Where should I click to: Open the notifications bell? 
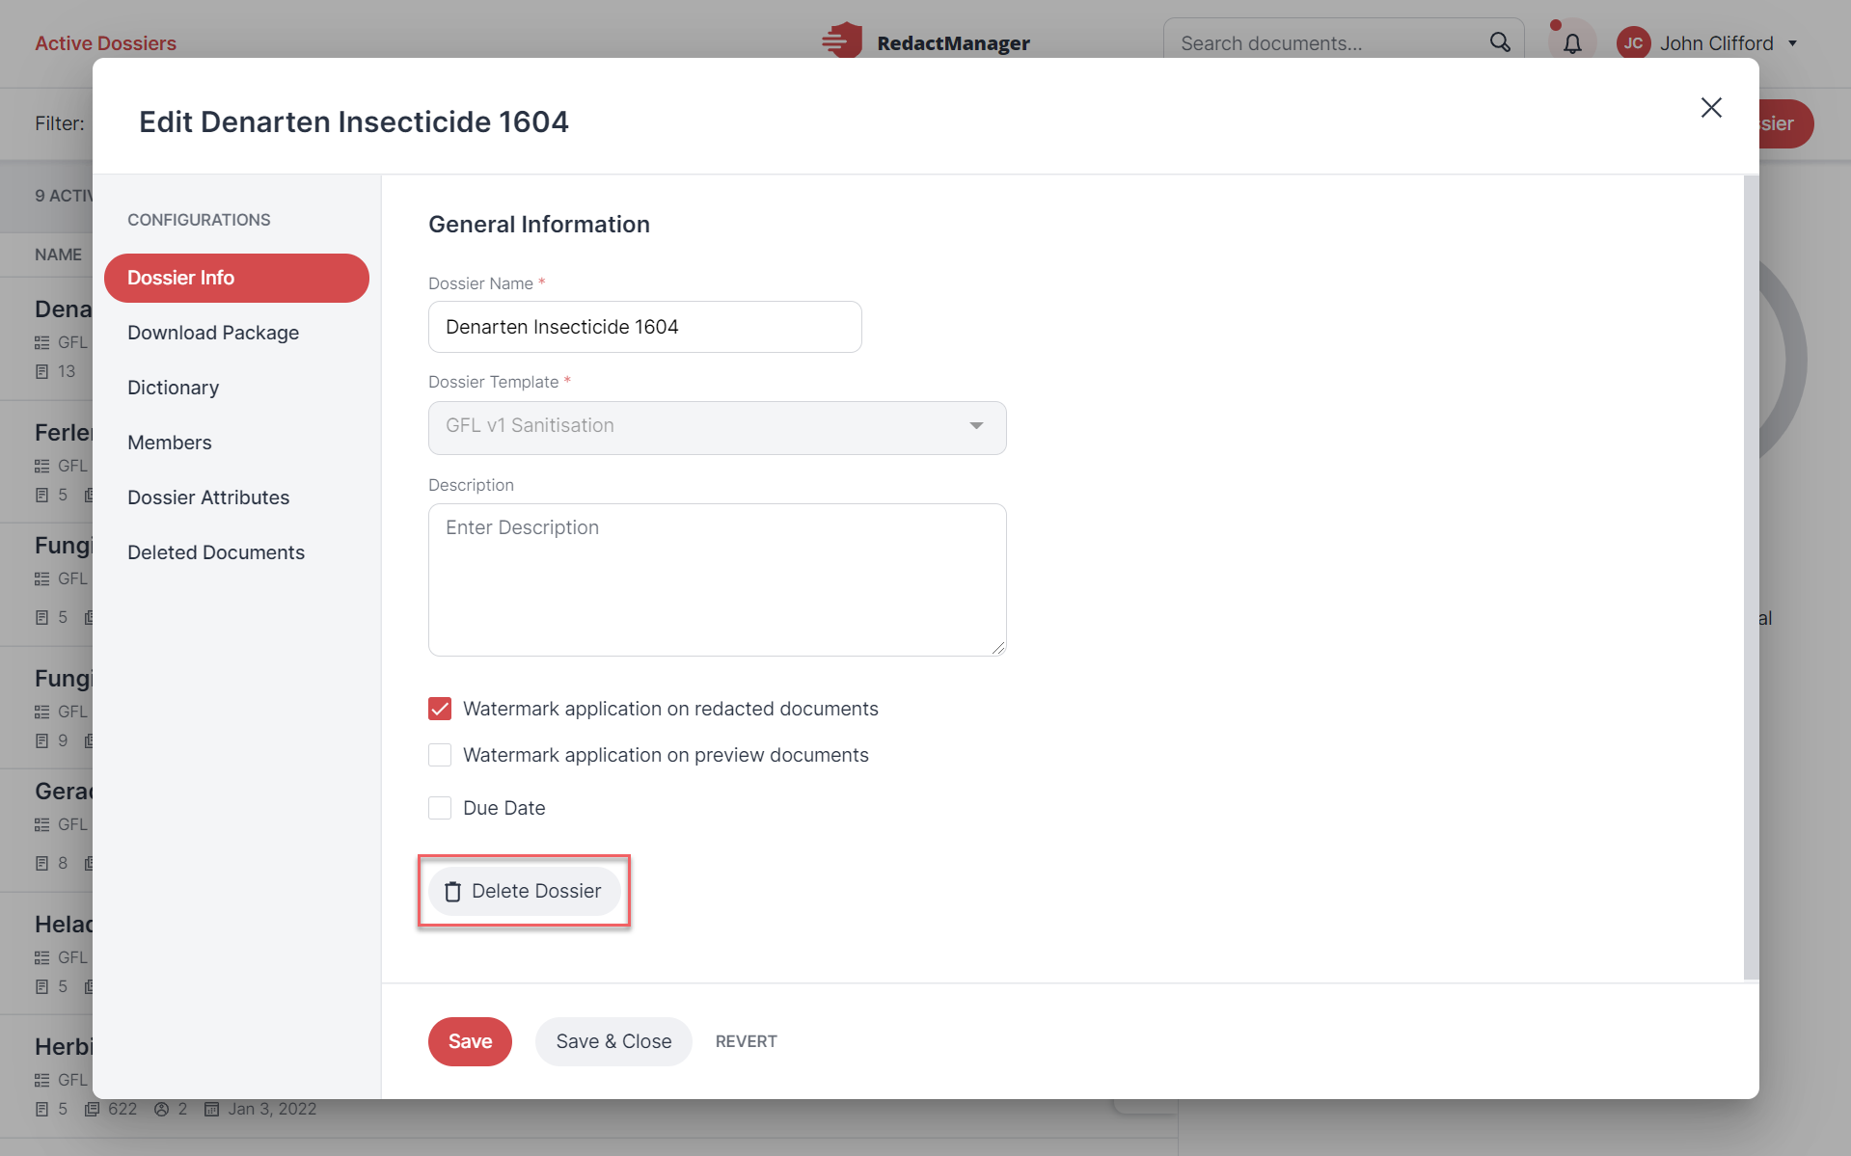pyautogui.click(x=1572, y=43)
